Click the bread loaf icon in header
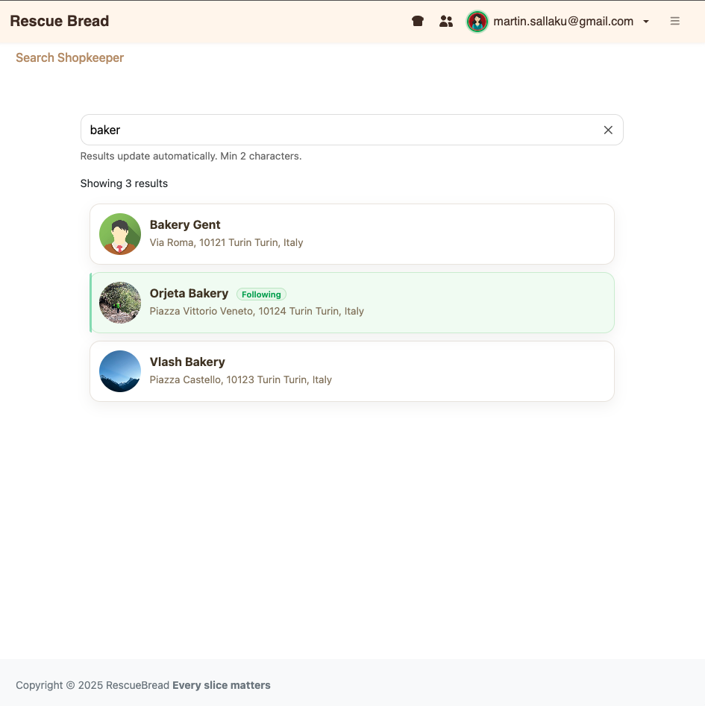 coord(418,22)
